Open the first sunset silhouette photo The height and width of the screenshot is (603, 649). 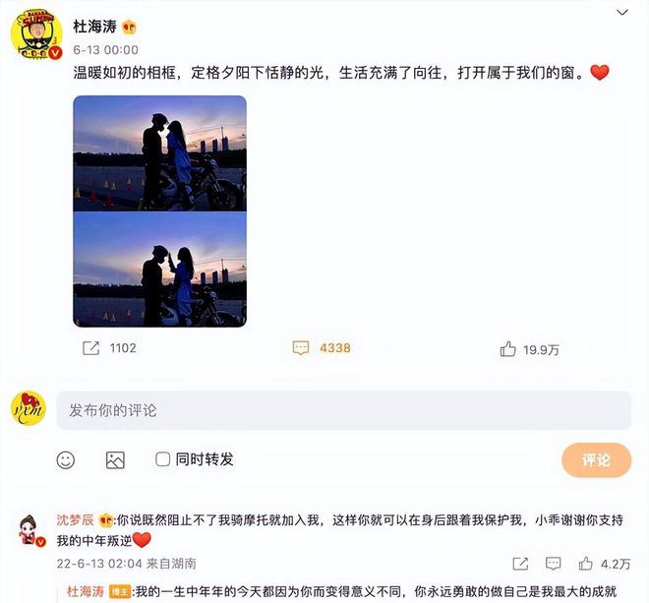pos(159,153)
